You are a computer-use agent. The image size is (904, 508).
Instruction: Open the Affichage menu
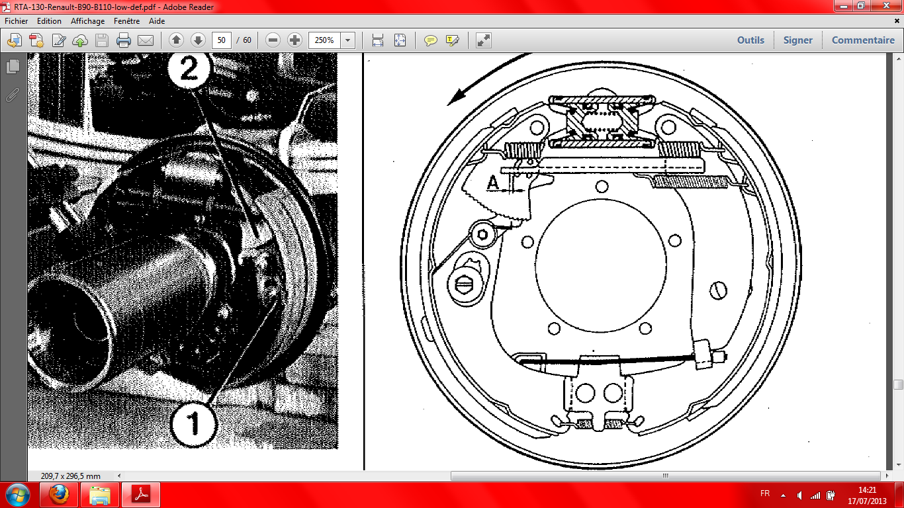pyautogui.click(x=87, y=21)
